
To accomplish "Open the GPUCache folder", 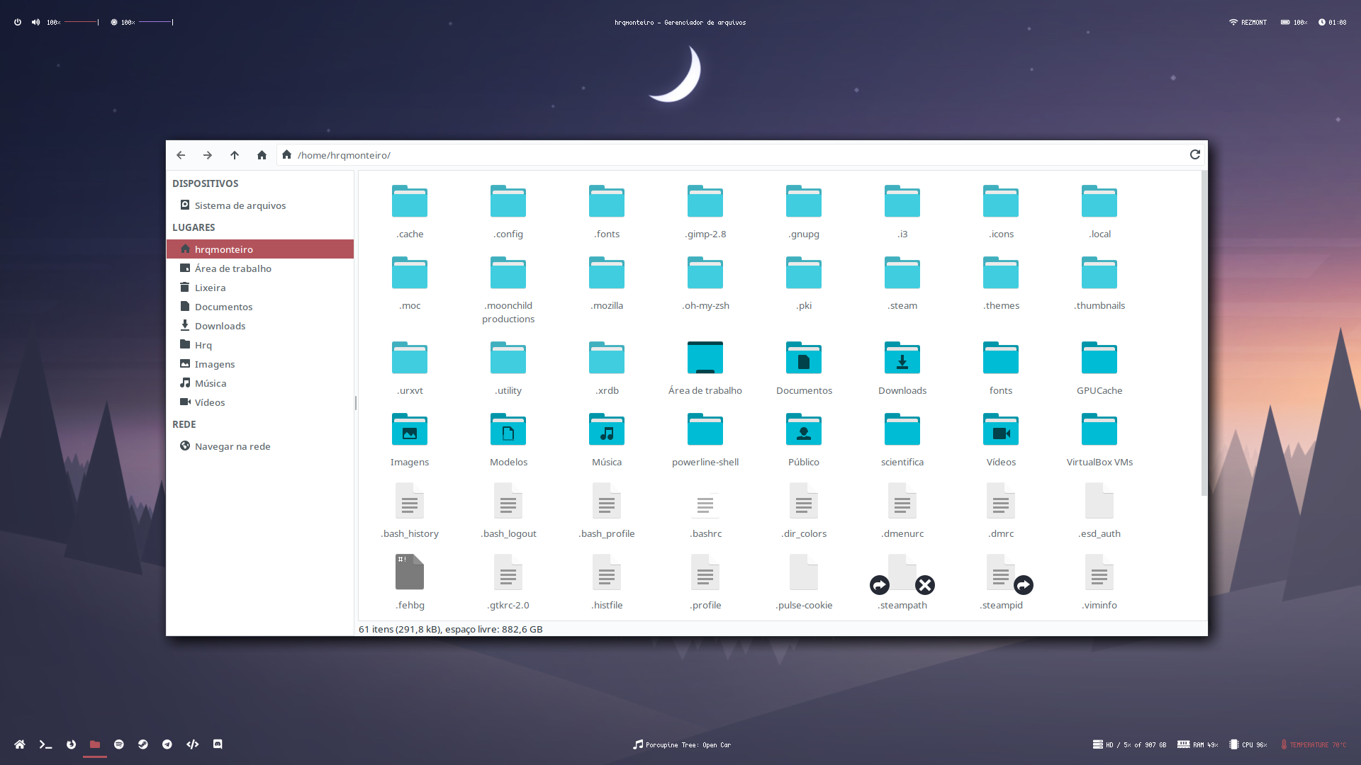I will (x=1099, y=364).
